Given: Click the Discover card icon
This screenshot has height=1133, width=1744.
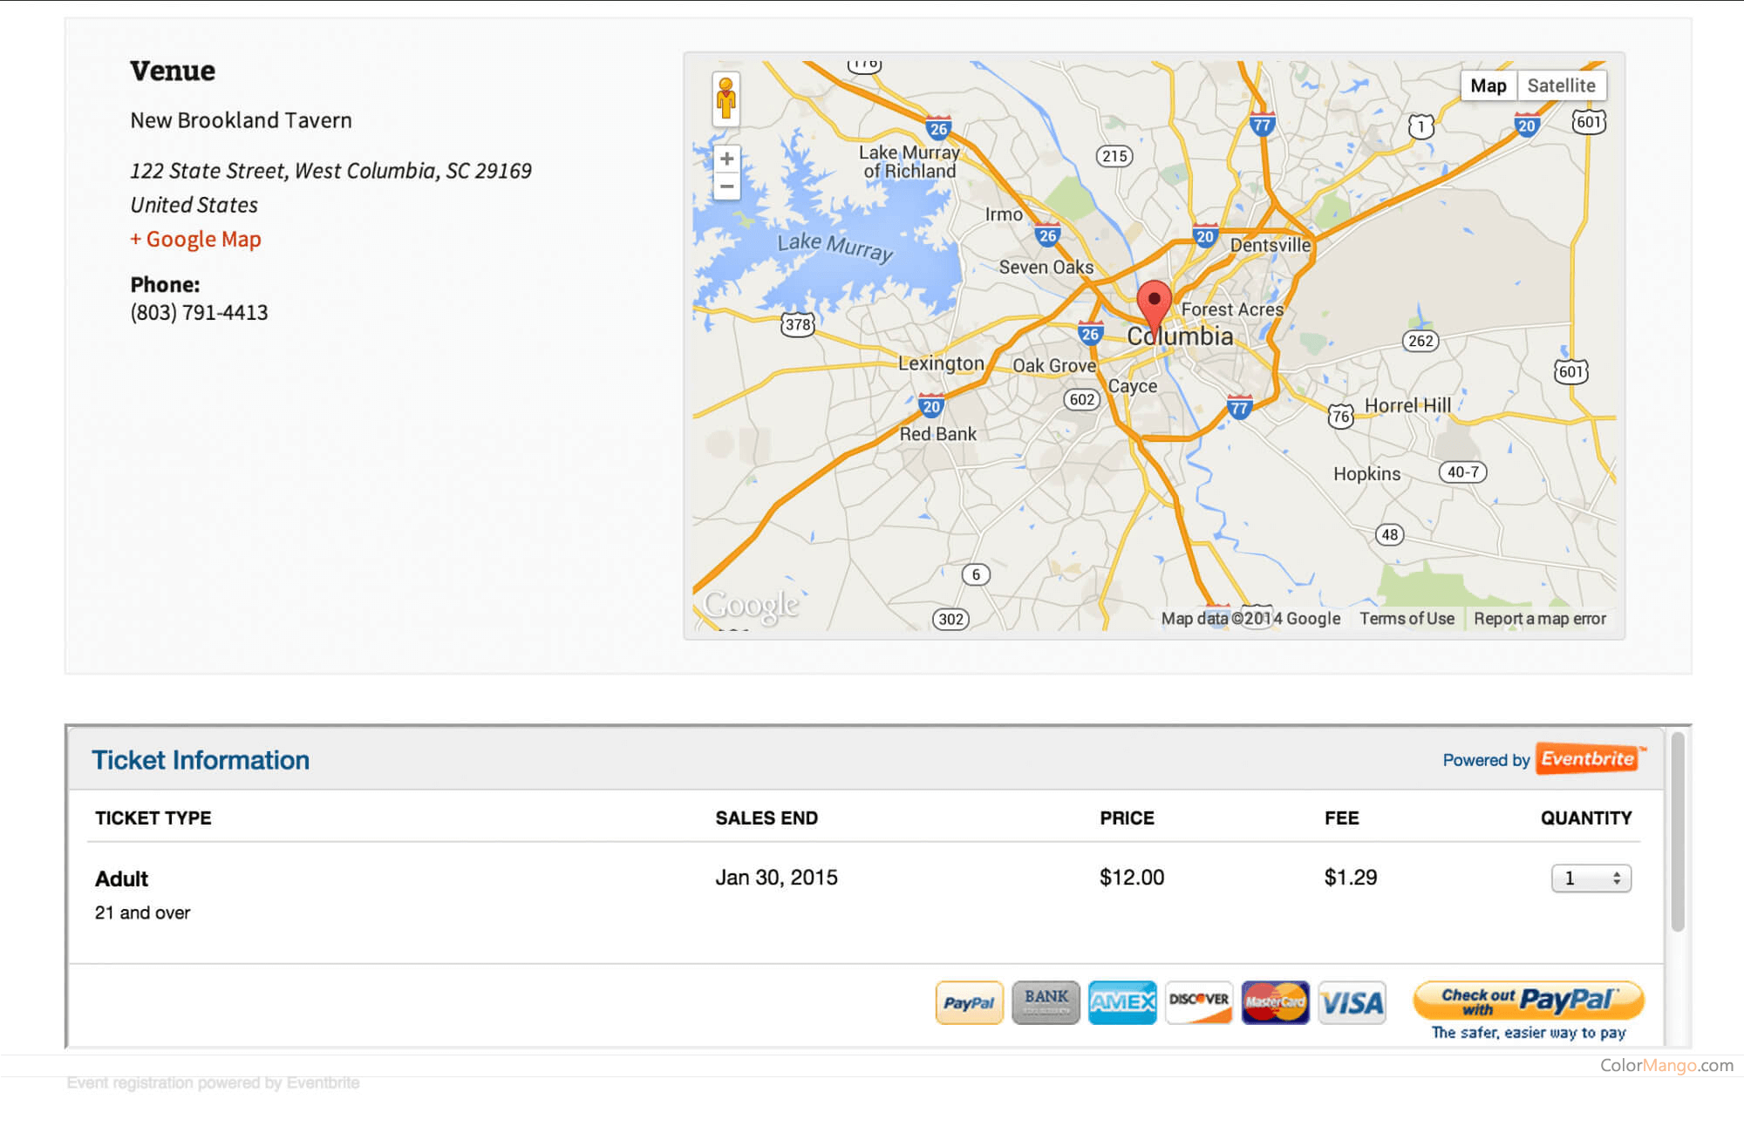Looking at the screenshot, I should (1198, 1002).
